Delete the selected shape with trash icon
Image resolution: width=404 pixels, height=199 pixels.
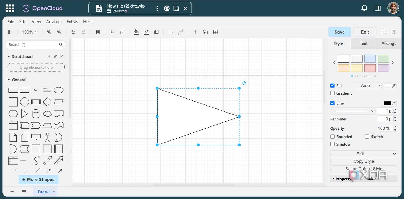tap(98, 32)
